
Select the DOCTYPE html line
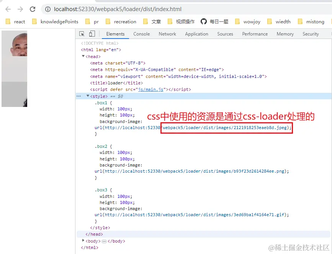pos(100,43)
